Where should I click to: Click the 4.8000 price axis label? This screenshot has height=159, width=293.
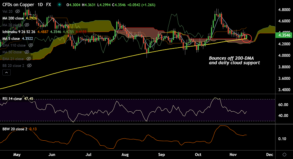(284, 10)
